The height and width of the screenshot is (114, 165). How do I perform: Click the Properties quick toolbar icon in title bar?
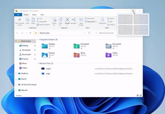21,11
